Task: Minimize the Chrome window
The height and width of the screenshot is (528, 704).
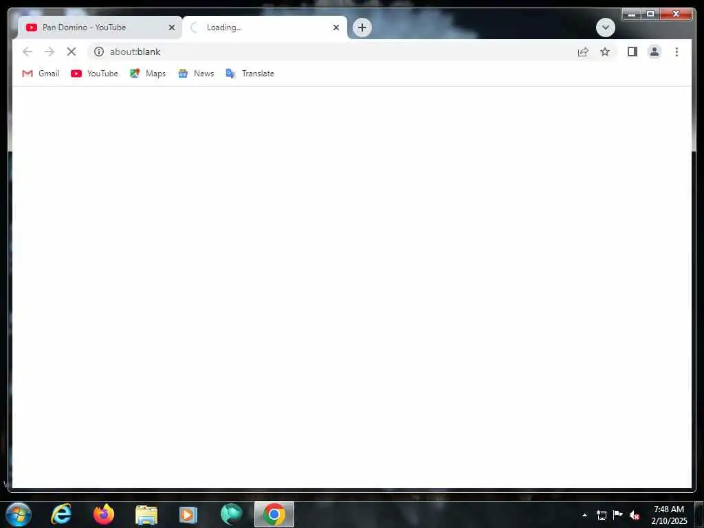Action: (631, 14)
